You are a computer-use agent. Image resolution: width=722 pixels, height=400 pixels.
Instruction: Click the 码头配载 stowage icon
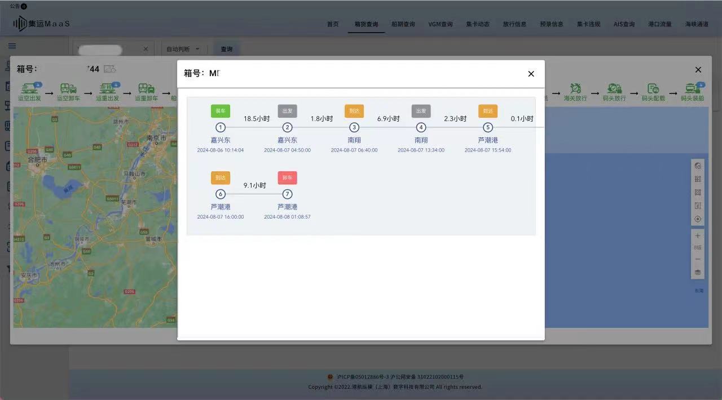(653, 89)
